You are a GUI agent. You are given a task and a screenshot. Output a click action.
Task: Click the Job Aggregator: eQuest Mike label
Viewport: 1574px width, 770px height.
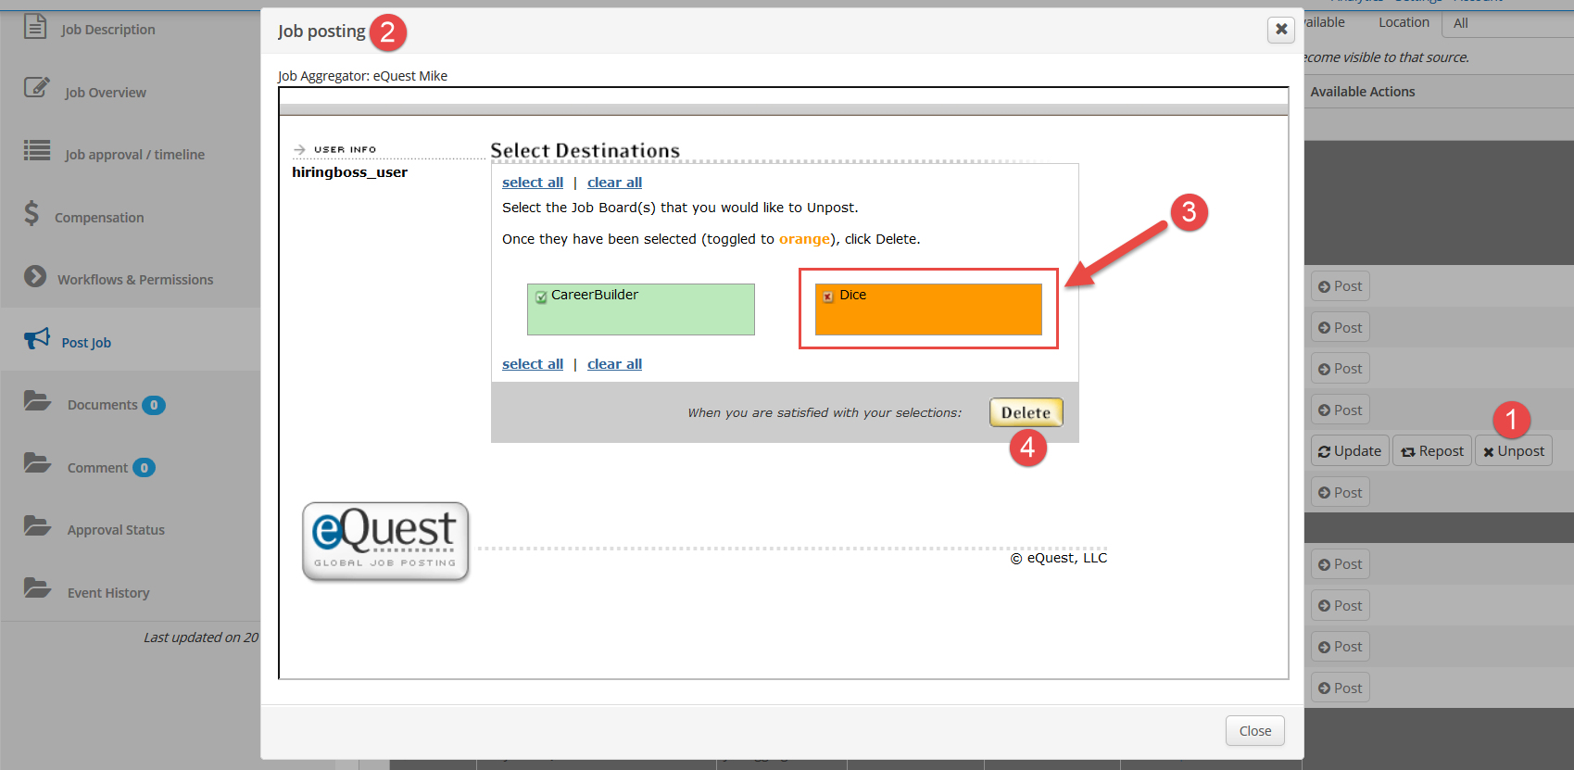tap(362, 76)
